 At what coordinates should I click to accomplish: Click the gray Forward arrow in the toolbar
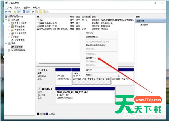click(x=10, y=12)
